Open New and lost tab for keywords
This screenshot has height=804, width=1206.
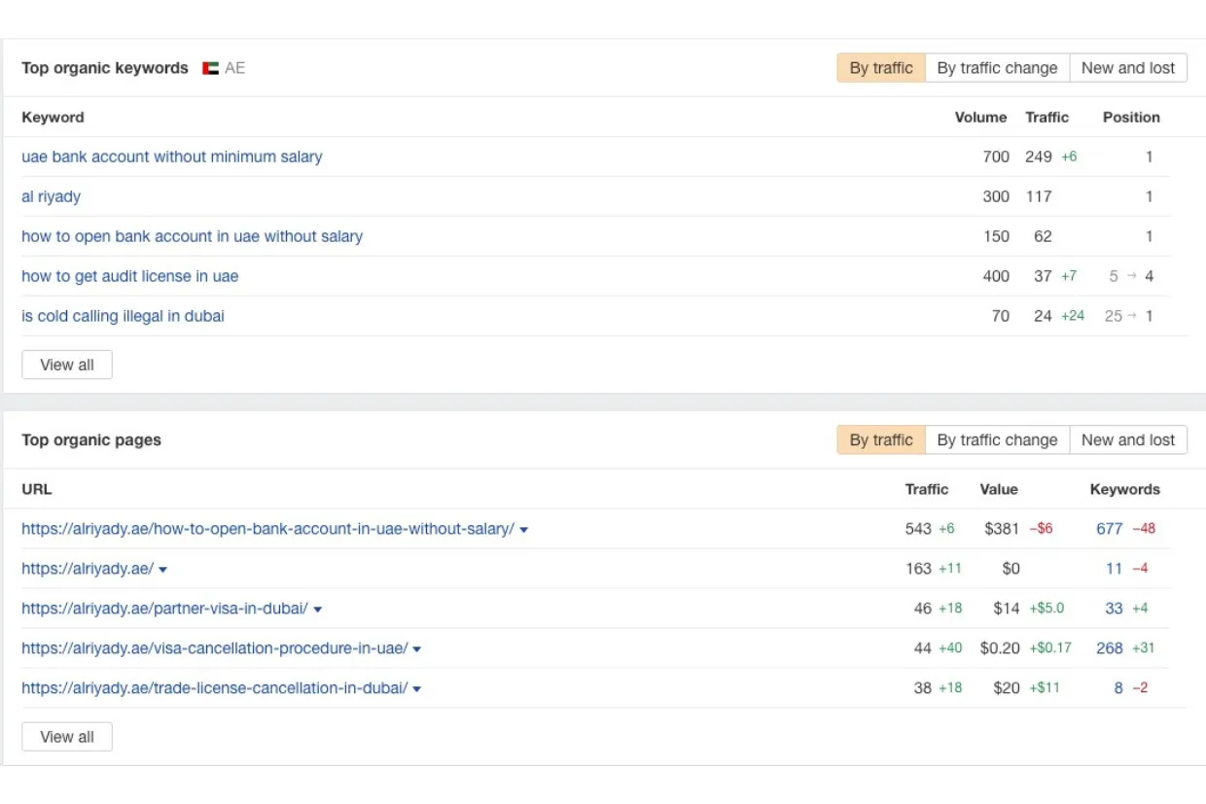click(1128, 68)
